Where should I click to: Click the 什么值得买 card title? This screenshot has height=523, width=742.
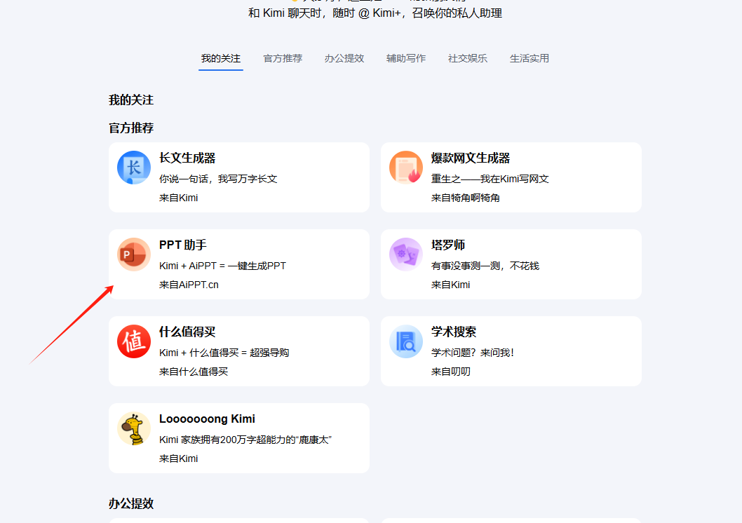[187, 332]
